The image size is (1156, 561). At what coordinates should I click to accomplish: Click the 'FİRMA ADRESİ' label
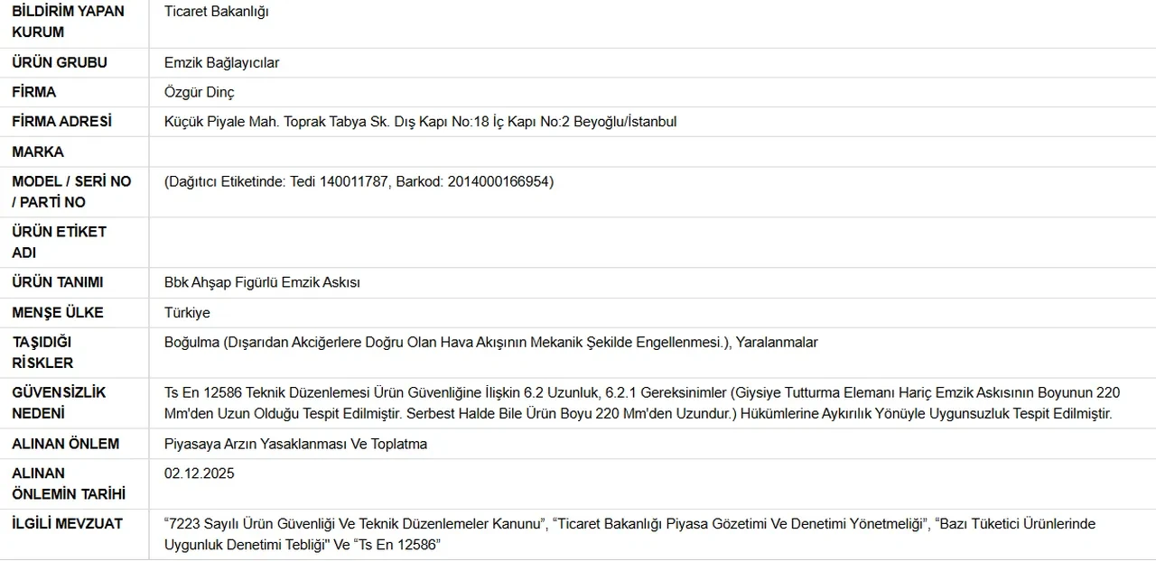tap(61, 122)
